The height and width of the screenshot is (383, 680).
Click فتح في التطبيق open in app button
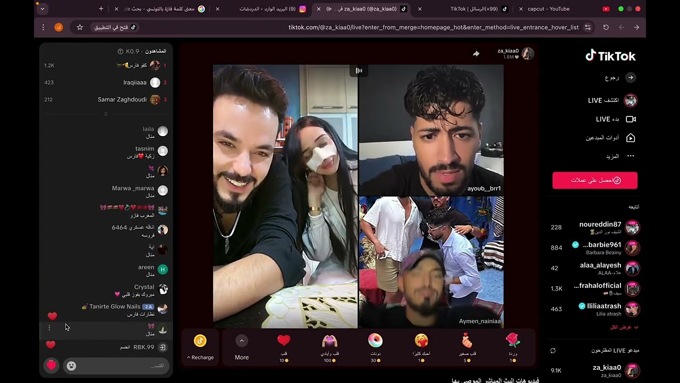pyautogui.click(x=115, y=27)
